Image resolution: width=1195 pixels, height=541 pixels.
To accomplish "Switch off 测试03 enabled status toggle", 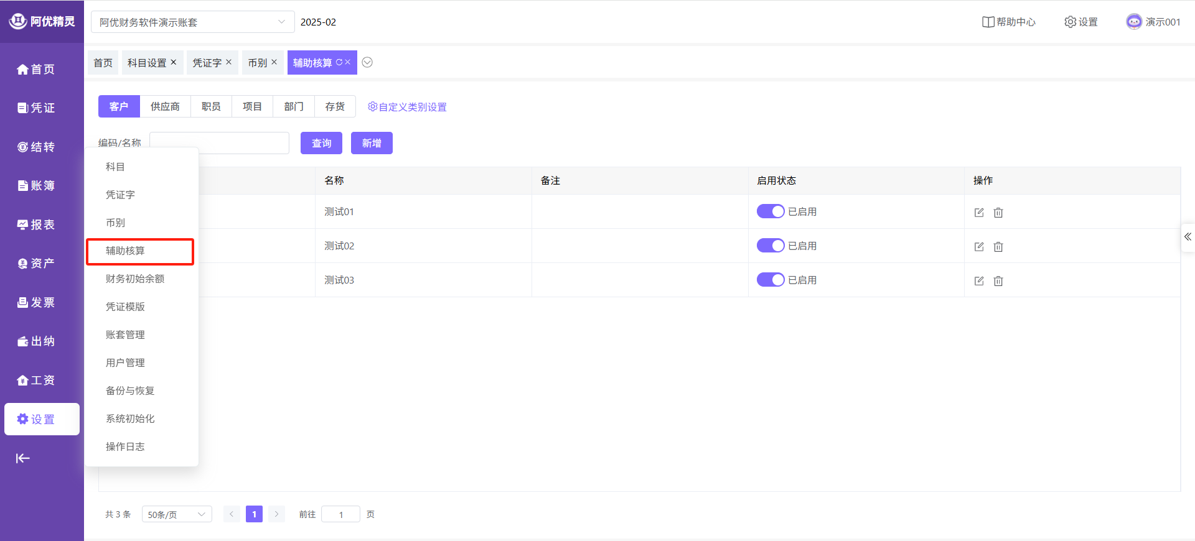I will (x=770, y=280).
